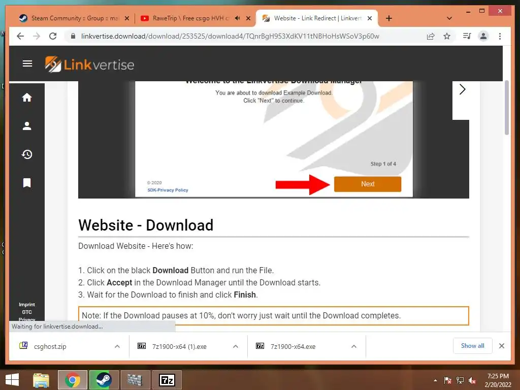The width and height of the screenshot is (520, 390).
Task: Mute the RaweTrip tab audio
Action: click(x=238, y=18)
